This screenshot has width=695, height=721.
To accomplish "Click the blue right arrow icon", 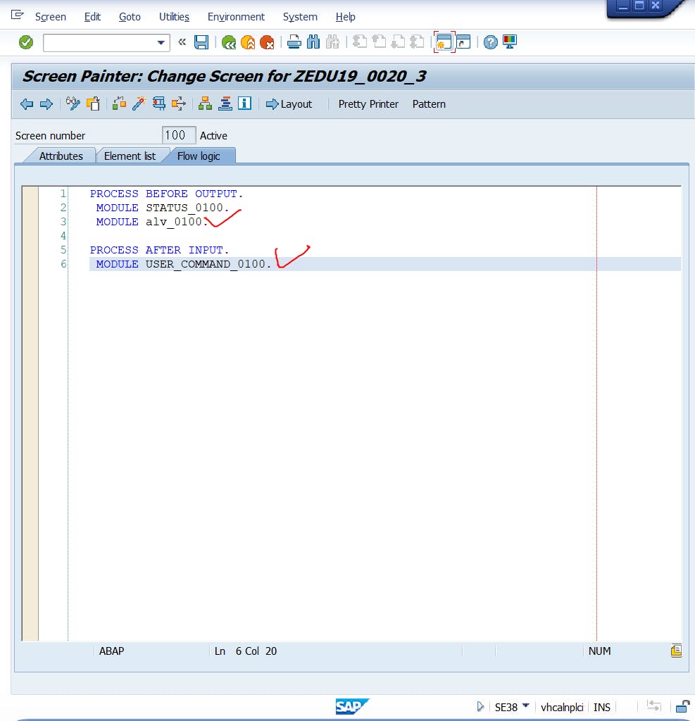I will coord(46,104).
